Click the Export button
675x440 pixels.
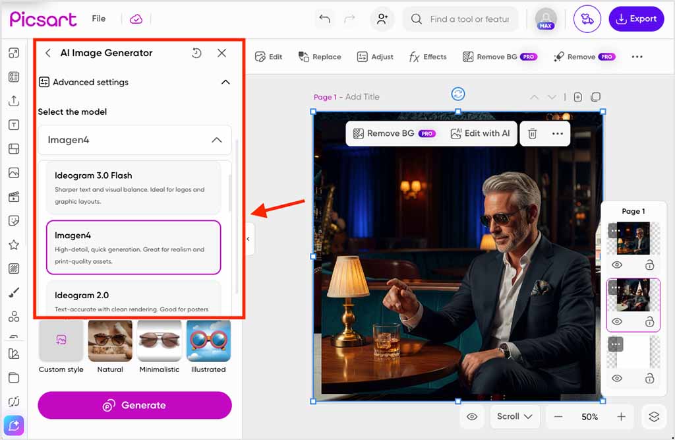pyautogui.click(x=636, y=19)
